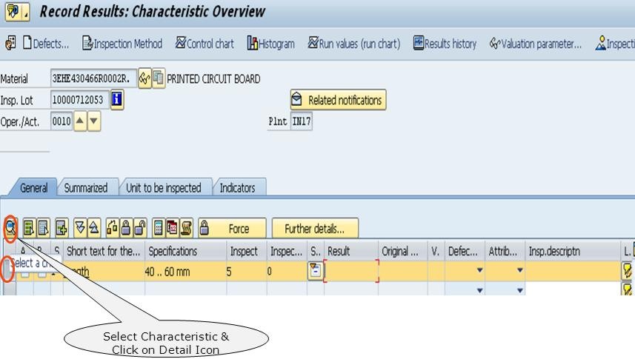
Task: Click the Short text for the... column header
Action: click(x=104, y=252)
